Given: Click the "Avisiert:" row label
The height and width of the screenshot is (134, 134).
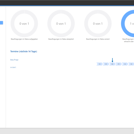Looking at the screenshot, I should [13, 67].
